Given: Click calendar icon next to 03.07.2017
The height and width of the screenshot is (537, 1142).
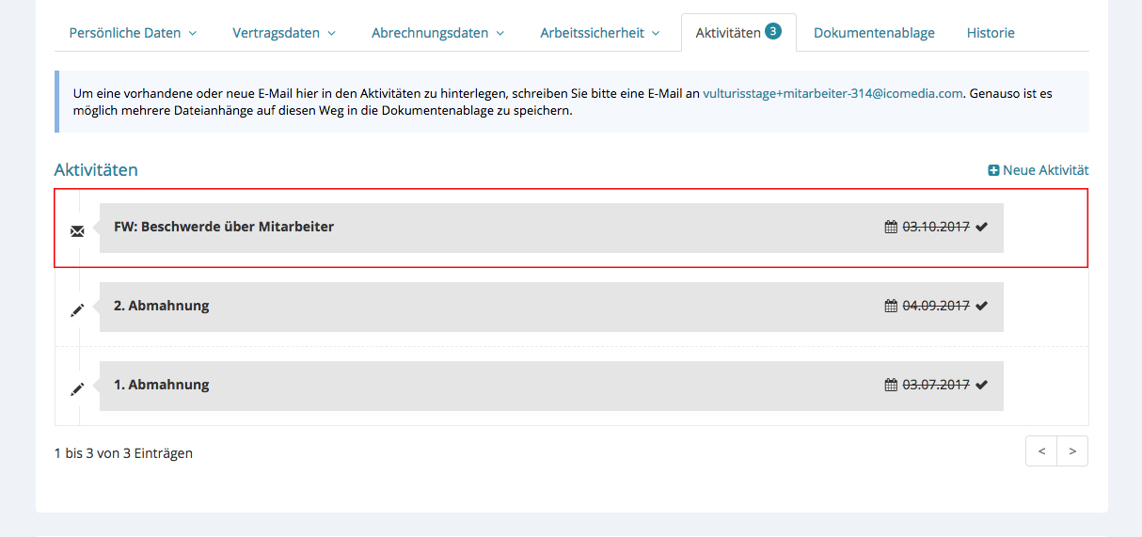Looking at the screenshot, I should pos(891,385).
